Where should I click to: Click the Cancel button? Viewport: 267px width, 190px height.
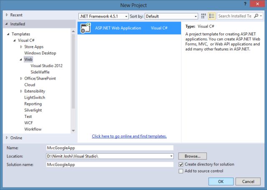tap(248, 182)
